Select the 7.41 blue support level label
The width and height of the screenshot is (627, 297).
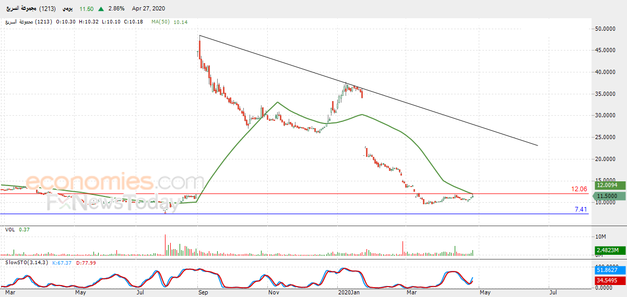[x=581, y=209]
